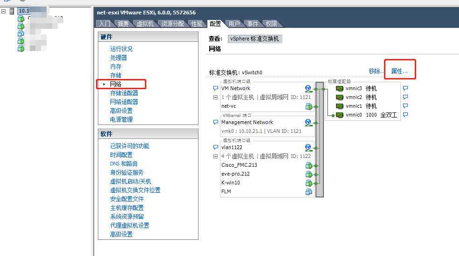Open 电源管理 settings
The image size is (459, 256).
[x=121, y=119]
